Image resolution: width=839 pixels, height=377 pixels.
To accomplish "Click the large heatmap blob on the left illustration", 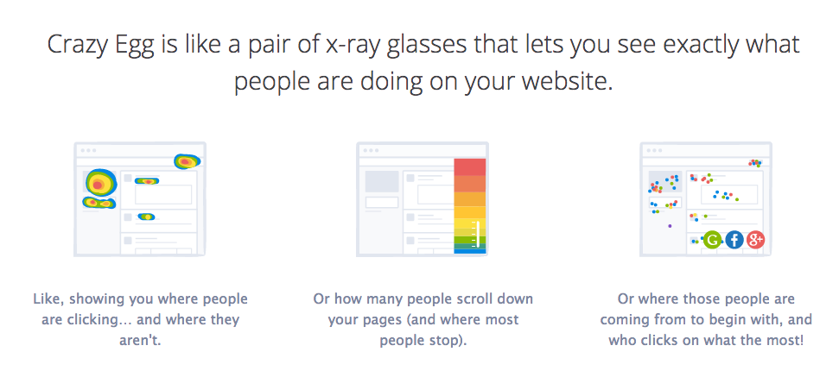I will 99,183.
